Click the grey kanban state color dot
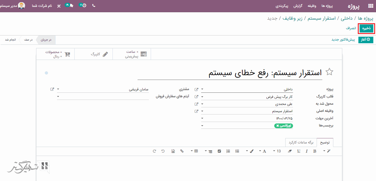Image resolution: width=376 pixels, height=181 pixels. click(47, 73)
